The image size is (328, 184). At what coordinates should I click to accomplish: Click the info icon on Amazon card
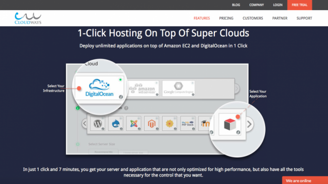[x=157, y=95]
